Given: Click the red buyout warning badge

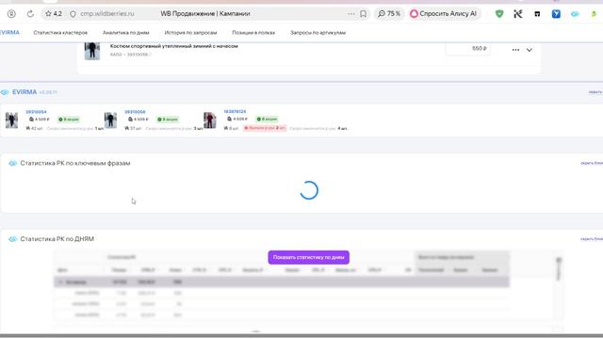Looking at the screenshot, I should pos(265,128).
